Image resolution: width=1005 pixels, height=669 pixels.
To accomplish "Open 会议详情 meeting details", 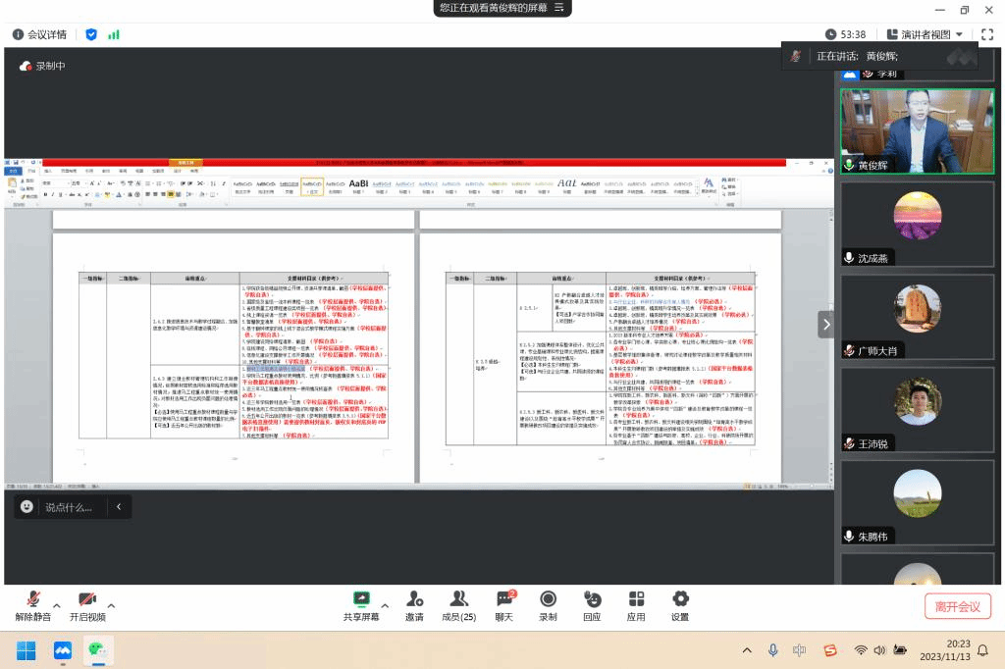I will click(x=40, y=34).
